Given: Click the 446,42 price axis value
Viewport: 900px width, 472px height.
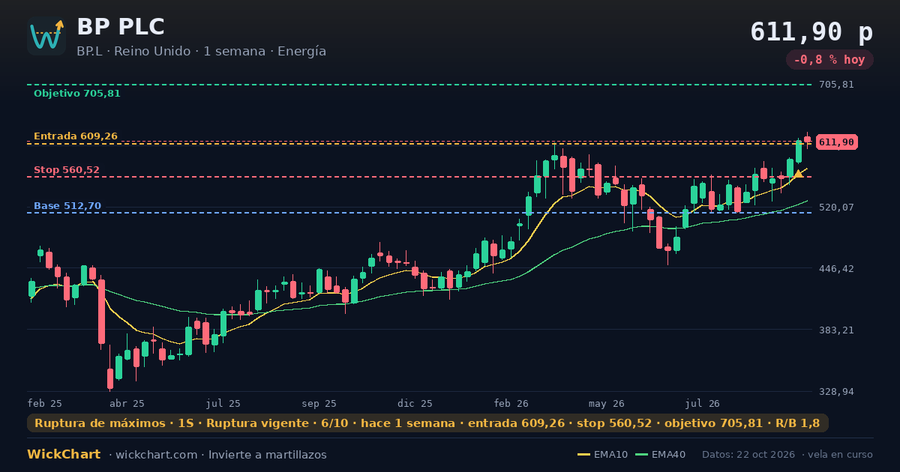Looking at the screenshot, I should pyautogui.click(x=836, y=269).
